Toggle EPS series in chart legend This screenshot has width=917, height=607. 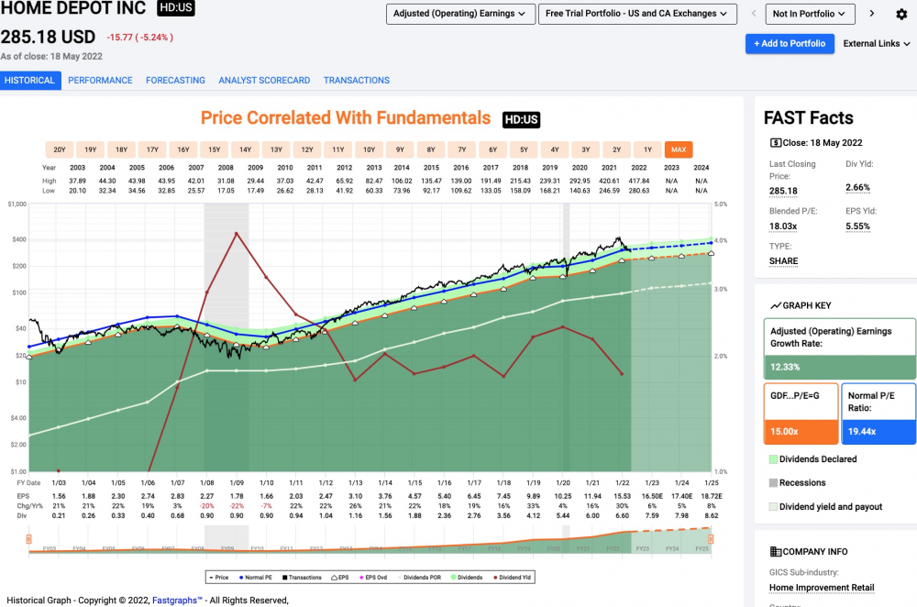pyautogui.click(x=340, y=577)
